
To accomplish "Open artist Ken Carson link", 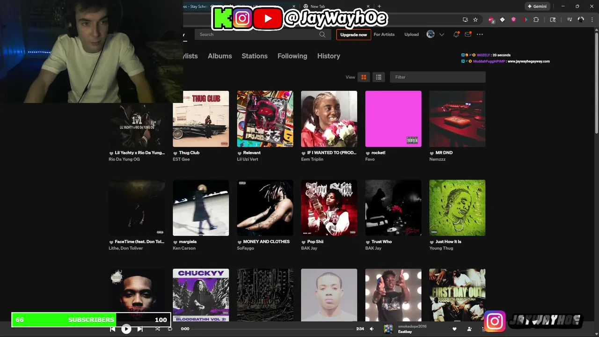I will click(184, 249).
